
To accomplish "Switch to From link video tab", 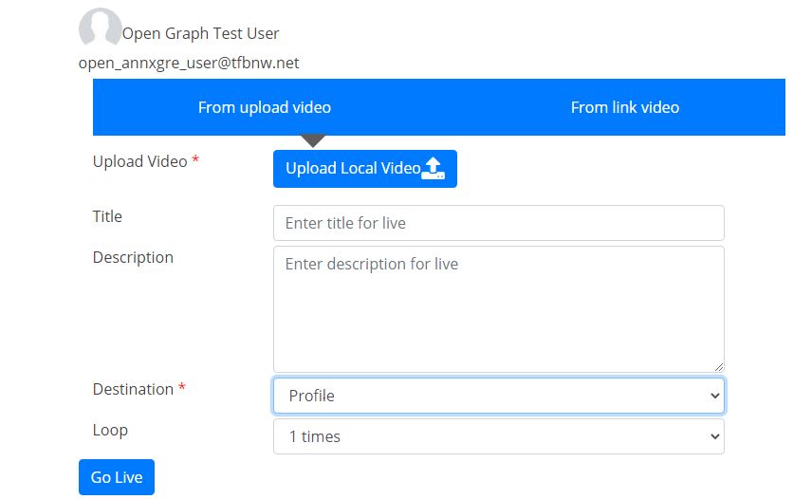I will coord(625,107).
